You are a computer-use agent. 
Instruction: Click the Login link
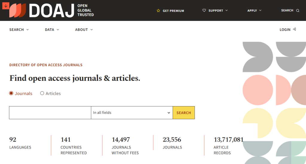click(x=288, y=30)
